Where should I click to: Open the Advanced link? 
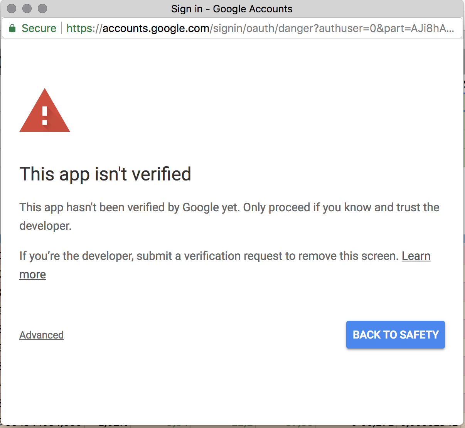[42, 335]
